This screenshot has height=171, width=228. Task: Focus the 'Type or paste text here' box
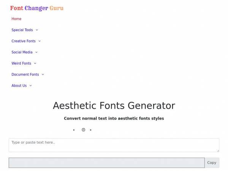click(114, 145)
